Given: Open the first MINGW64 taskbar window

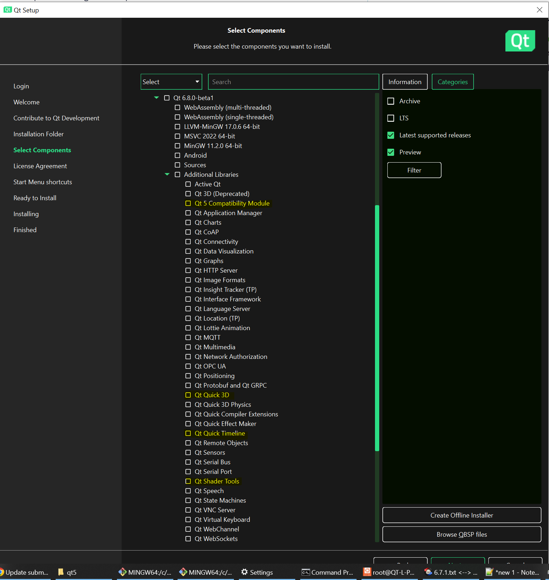Looking at the screenshot, I should coord(145,572).
